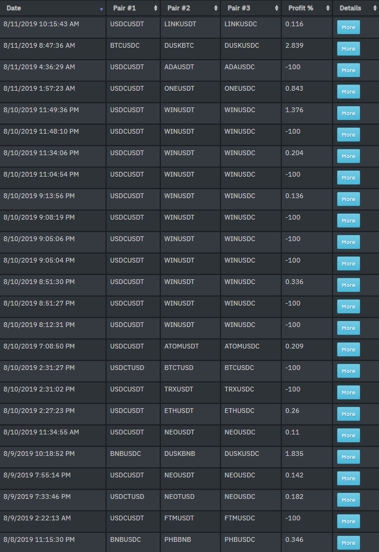
Task: Click the FTMUSDC pair cell
Action: pyautogui.click(x=251, y=522)
